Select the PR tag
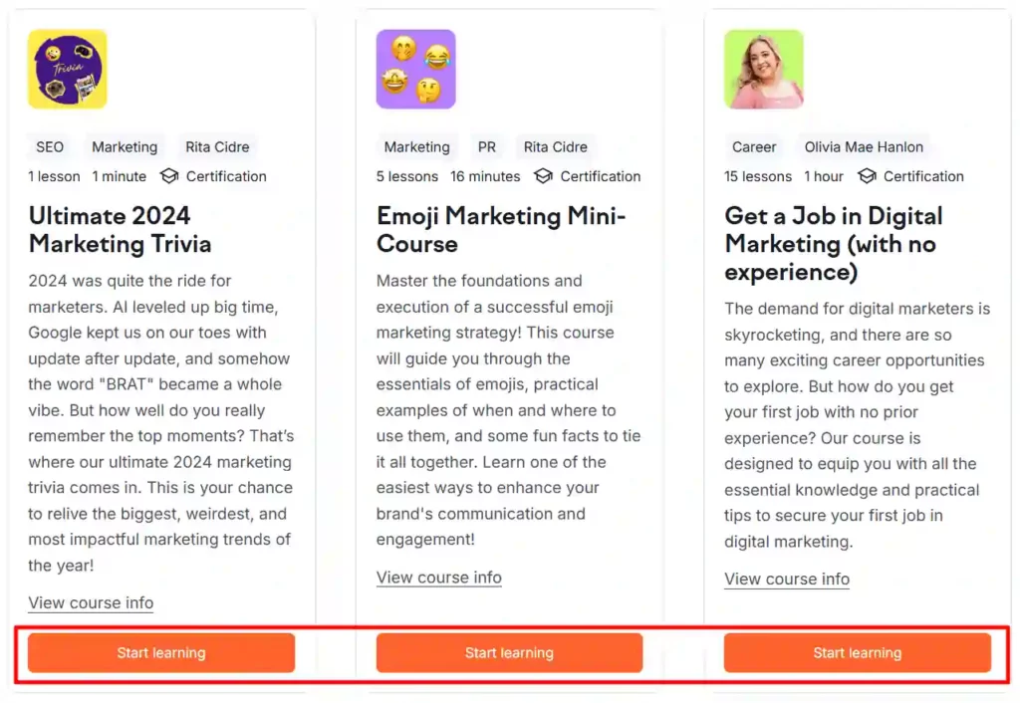 (487, 146)
